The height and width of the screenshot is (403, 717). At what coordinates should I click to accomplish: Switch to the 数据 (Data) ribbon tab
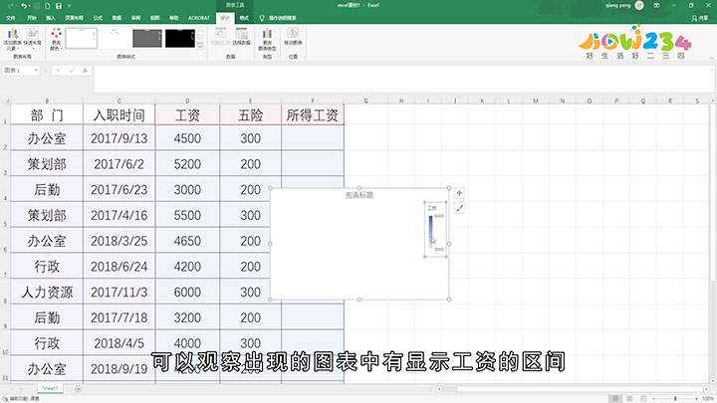click(x=118, y=18)
